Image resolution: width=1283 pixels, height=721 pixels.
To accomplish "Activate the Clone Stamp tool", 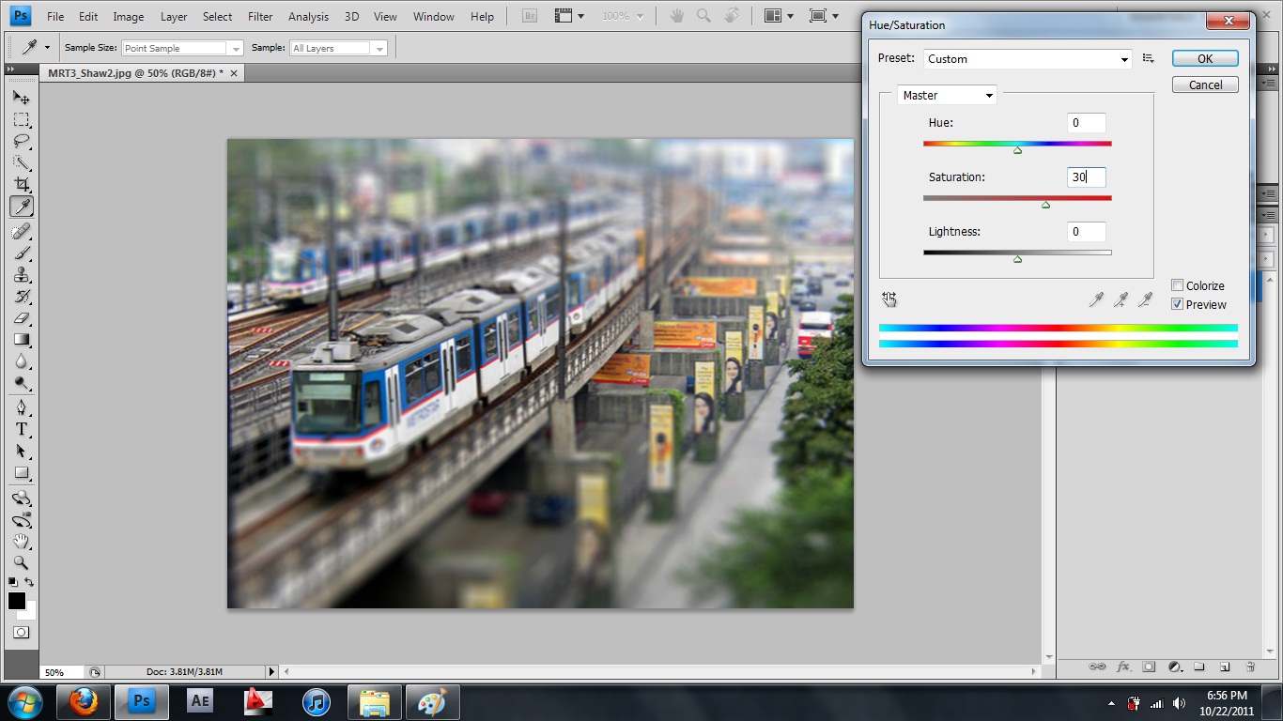I will pyautogui.click(x=21, y=275).
